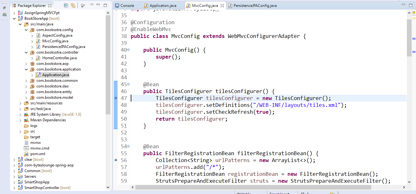The height and width of the screenshot is (194, 416).
Task: Click the JRE System Library icon
Action: point(26,114)
